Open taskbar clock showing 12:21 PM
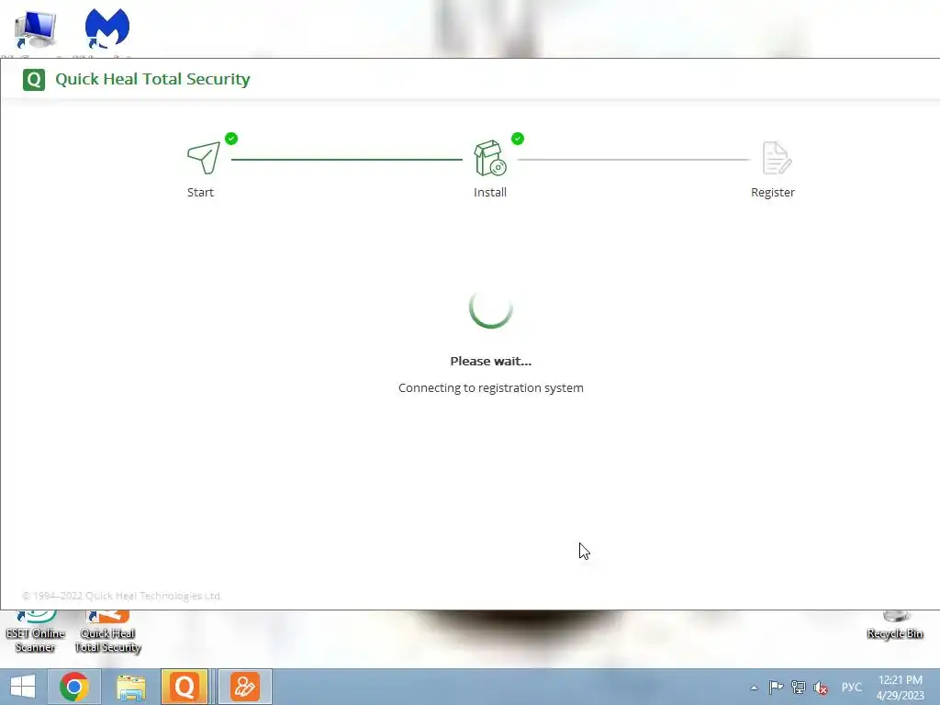The width and height of the screenshot is (940, 705). [900, 688]
